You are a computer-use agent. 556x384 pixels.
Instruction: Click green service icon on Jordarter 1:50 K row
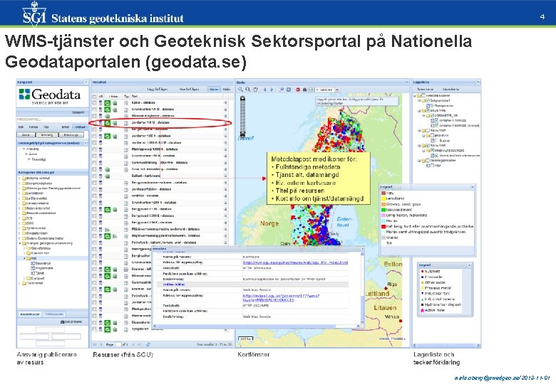pyautogui.click(x=108, y=136)
